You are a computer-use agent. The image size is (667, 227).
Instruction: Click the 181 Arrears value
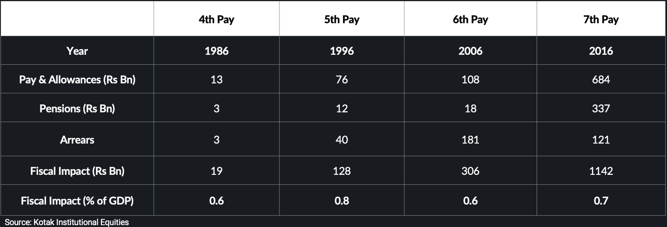click(x=470, y=140)
